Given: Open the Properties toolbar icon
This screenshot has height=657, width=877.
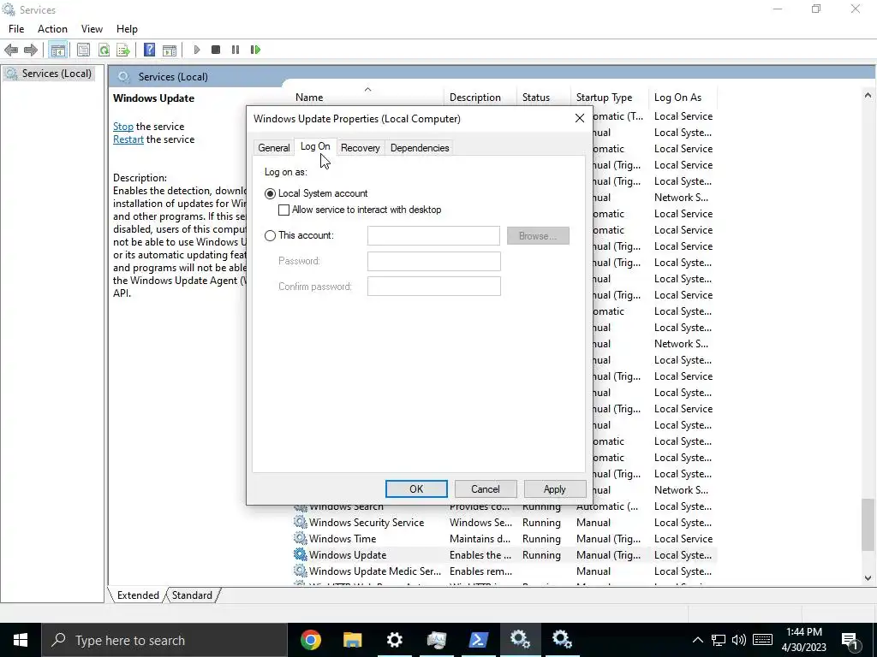Looking at the screenshot, I should click(x=83, y=50).
